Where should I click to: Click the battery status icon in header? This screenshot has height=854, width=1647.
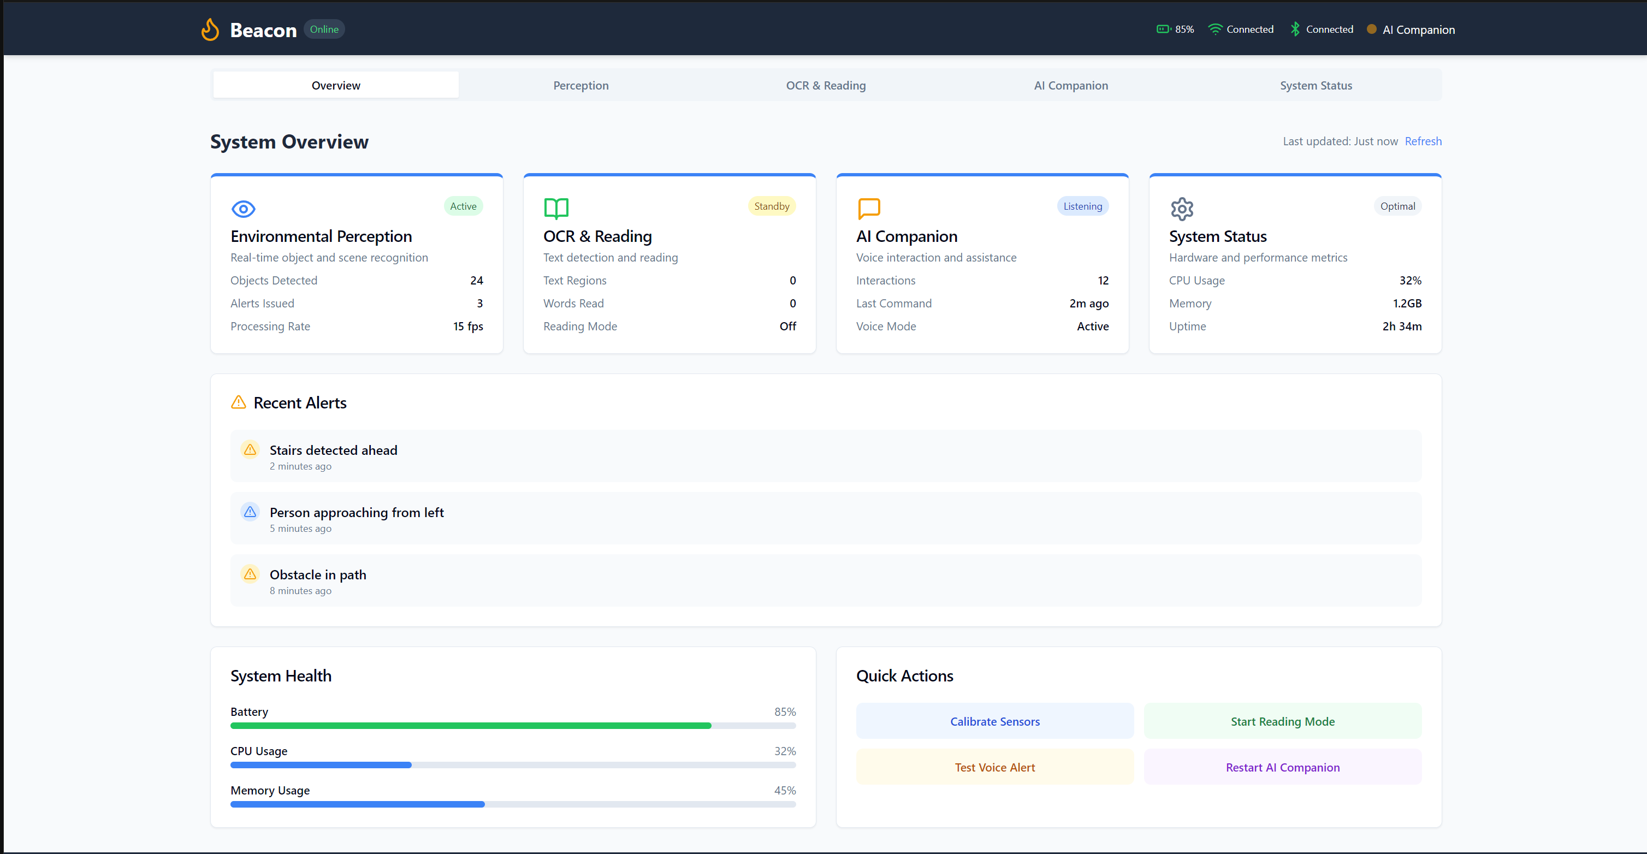[1163, 29]
